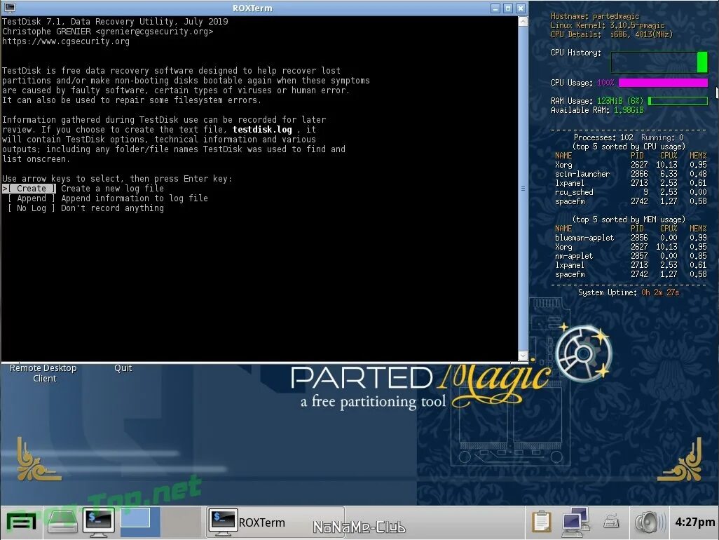
Task: Launch terminal from taskbar quick-launch icon
Action: (x=99, y=522)
